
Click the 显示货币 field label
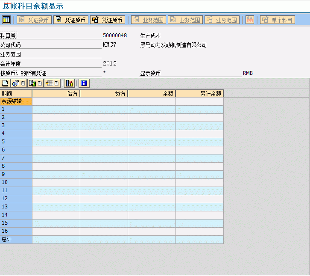[150, 73]
